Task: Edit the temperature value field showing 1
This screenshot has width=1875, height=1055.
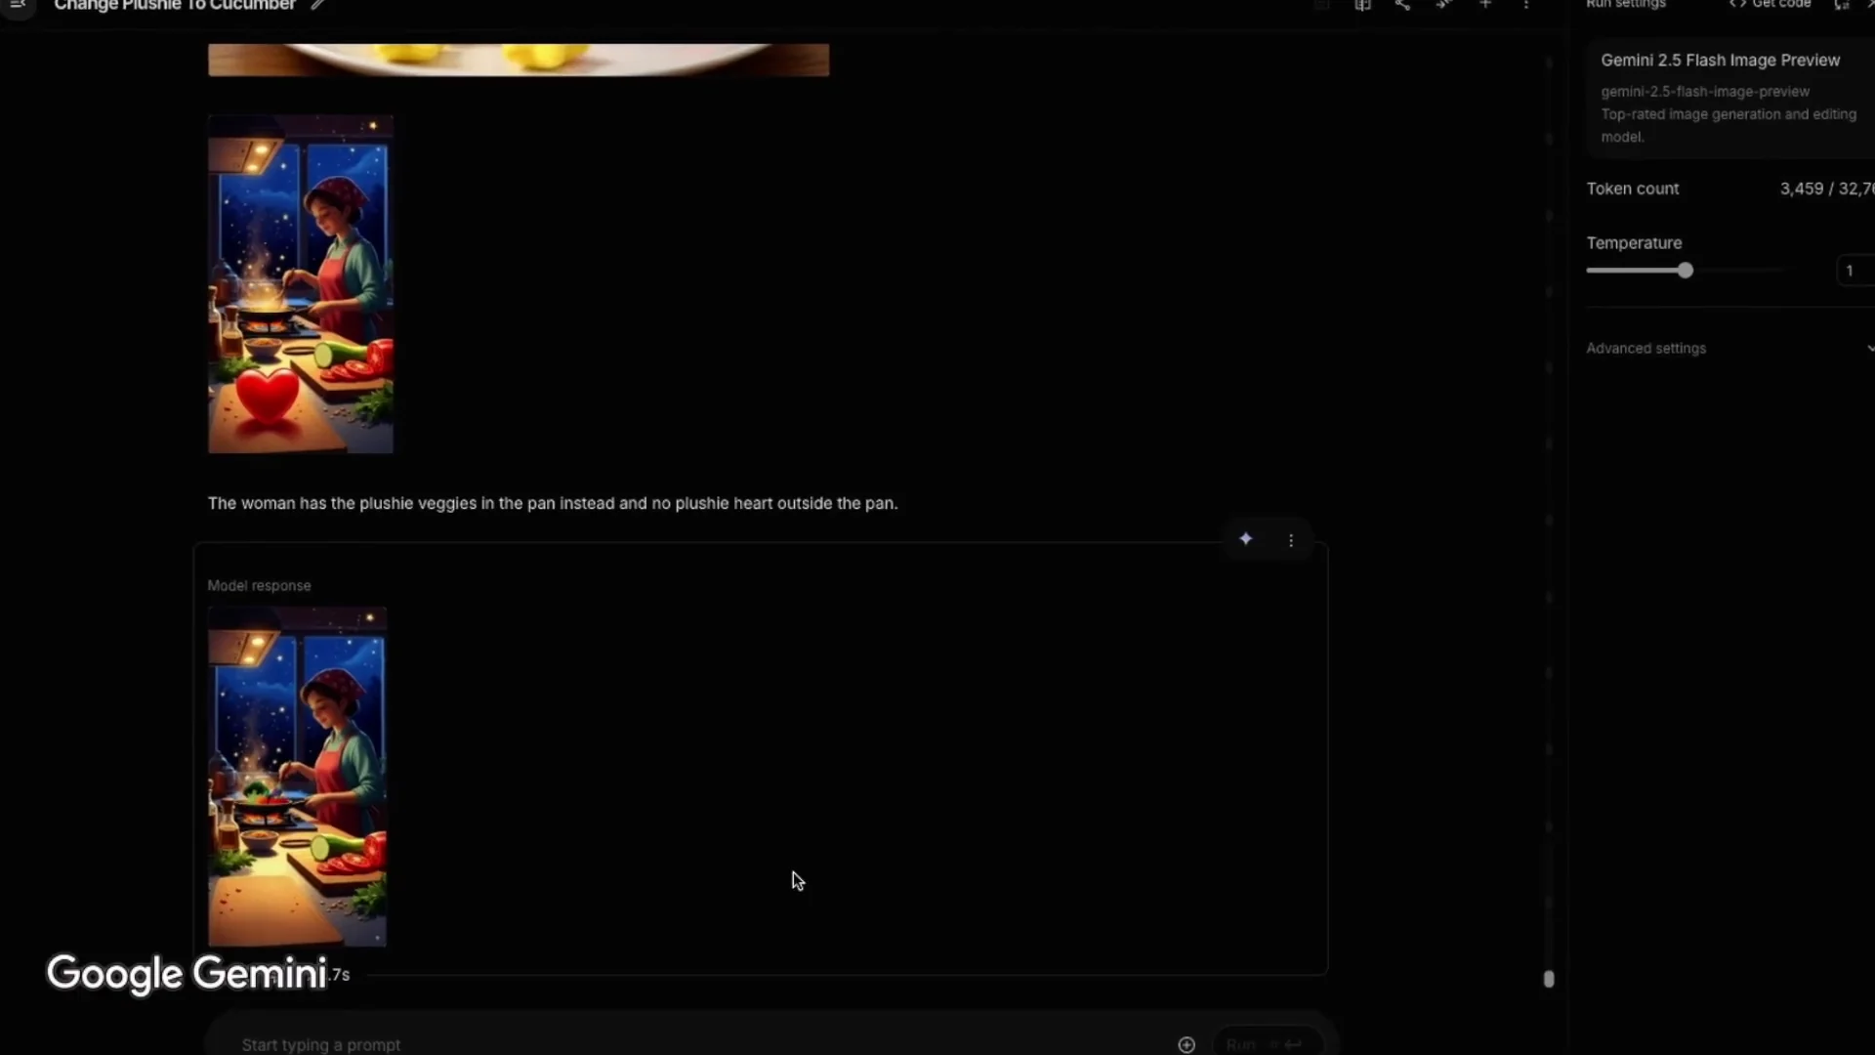Action: (1853, 271)
